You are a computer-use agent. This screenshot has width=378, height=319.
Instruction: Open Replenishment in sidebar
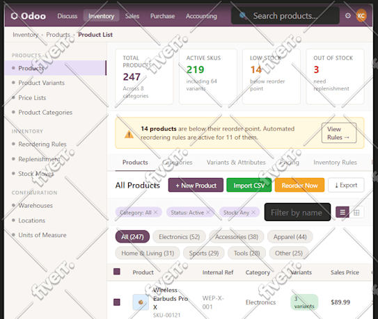(55, 159)
